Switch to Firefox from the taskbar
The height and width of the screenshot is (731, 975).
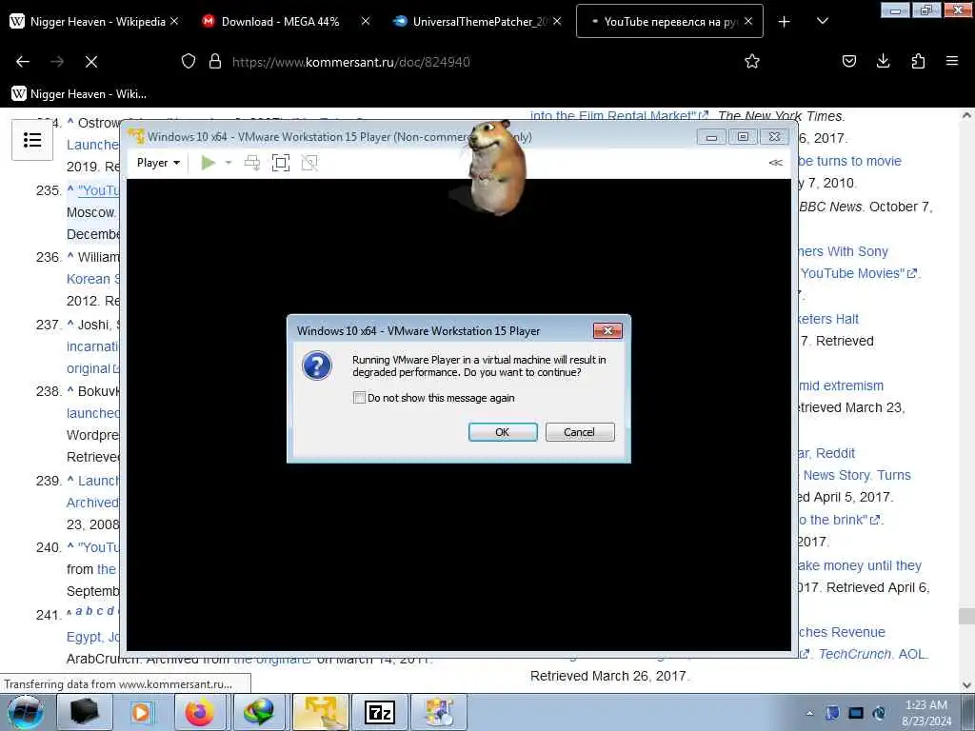200,712
